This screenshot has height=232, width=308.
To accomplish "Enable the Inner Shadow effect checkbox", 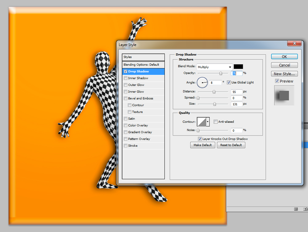I will pos(125,78).
